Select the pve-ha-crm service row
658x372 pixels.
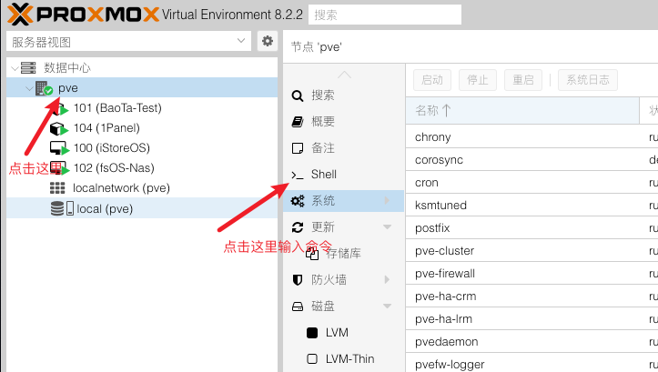(x=531, y=296)
